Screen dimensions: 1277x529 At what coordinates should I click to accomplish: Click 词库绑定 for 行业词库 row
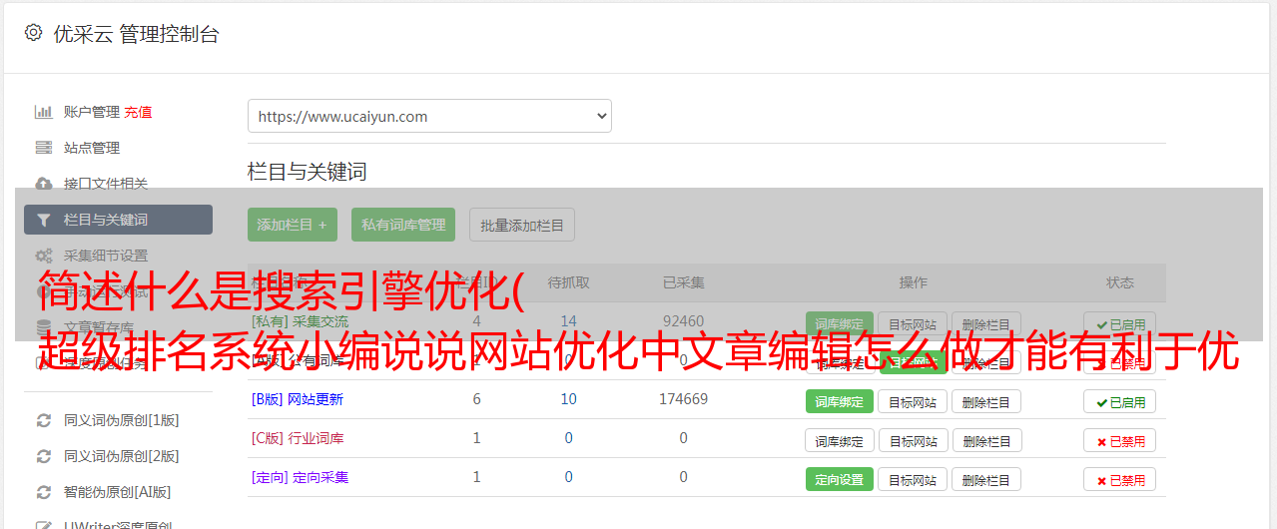[x=840, y=440]
